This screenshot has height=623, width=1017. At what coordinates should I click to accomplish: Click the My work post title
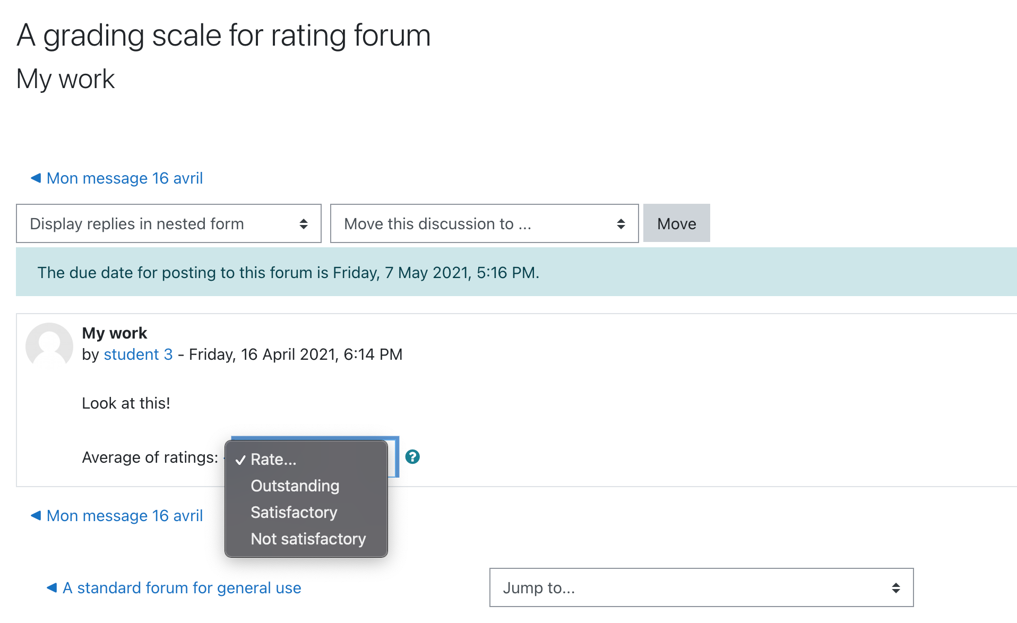tap(114, 333)
